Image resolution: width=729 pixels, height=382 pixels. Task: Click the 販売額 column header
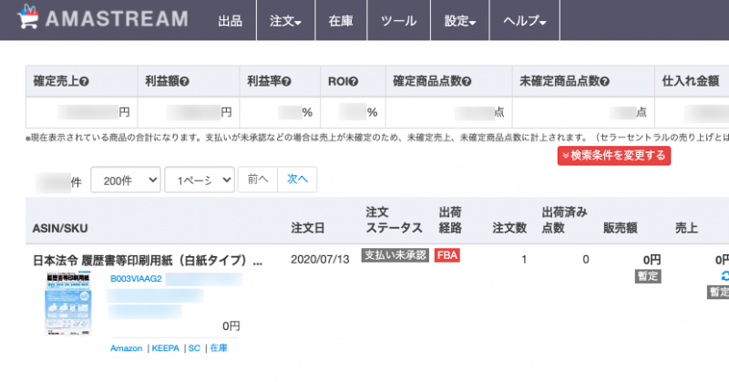pos(621,228)
